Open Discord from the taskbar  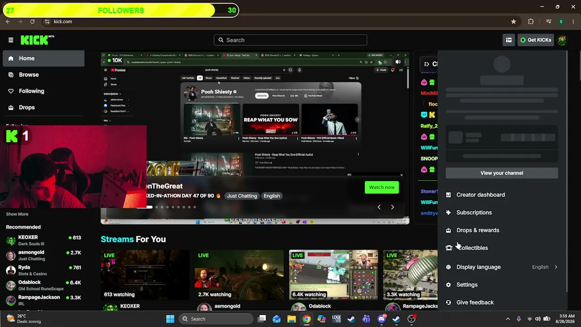[381, 319]
